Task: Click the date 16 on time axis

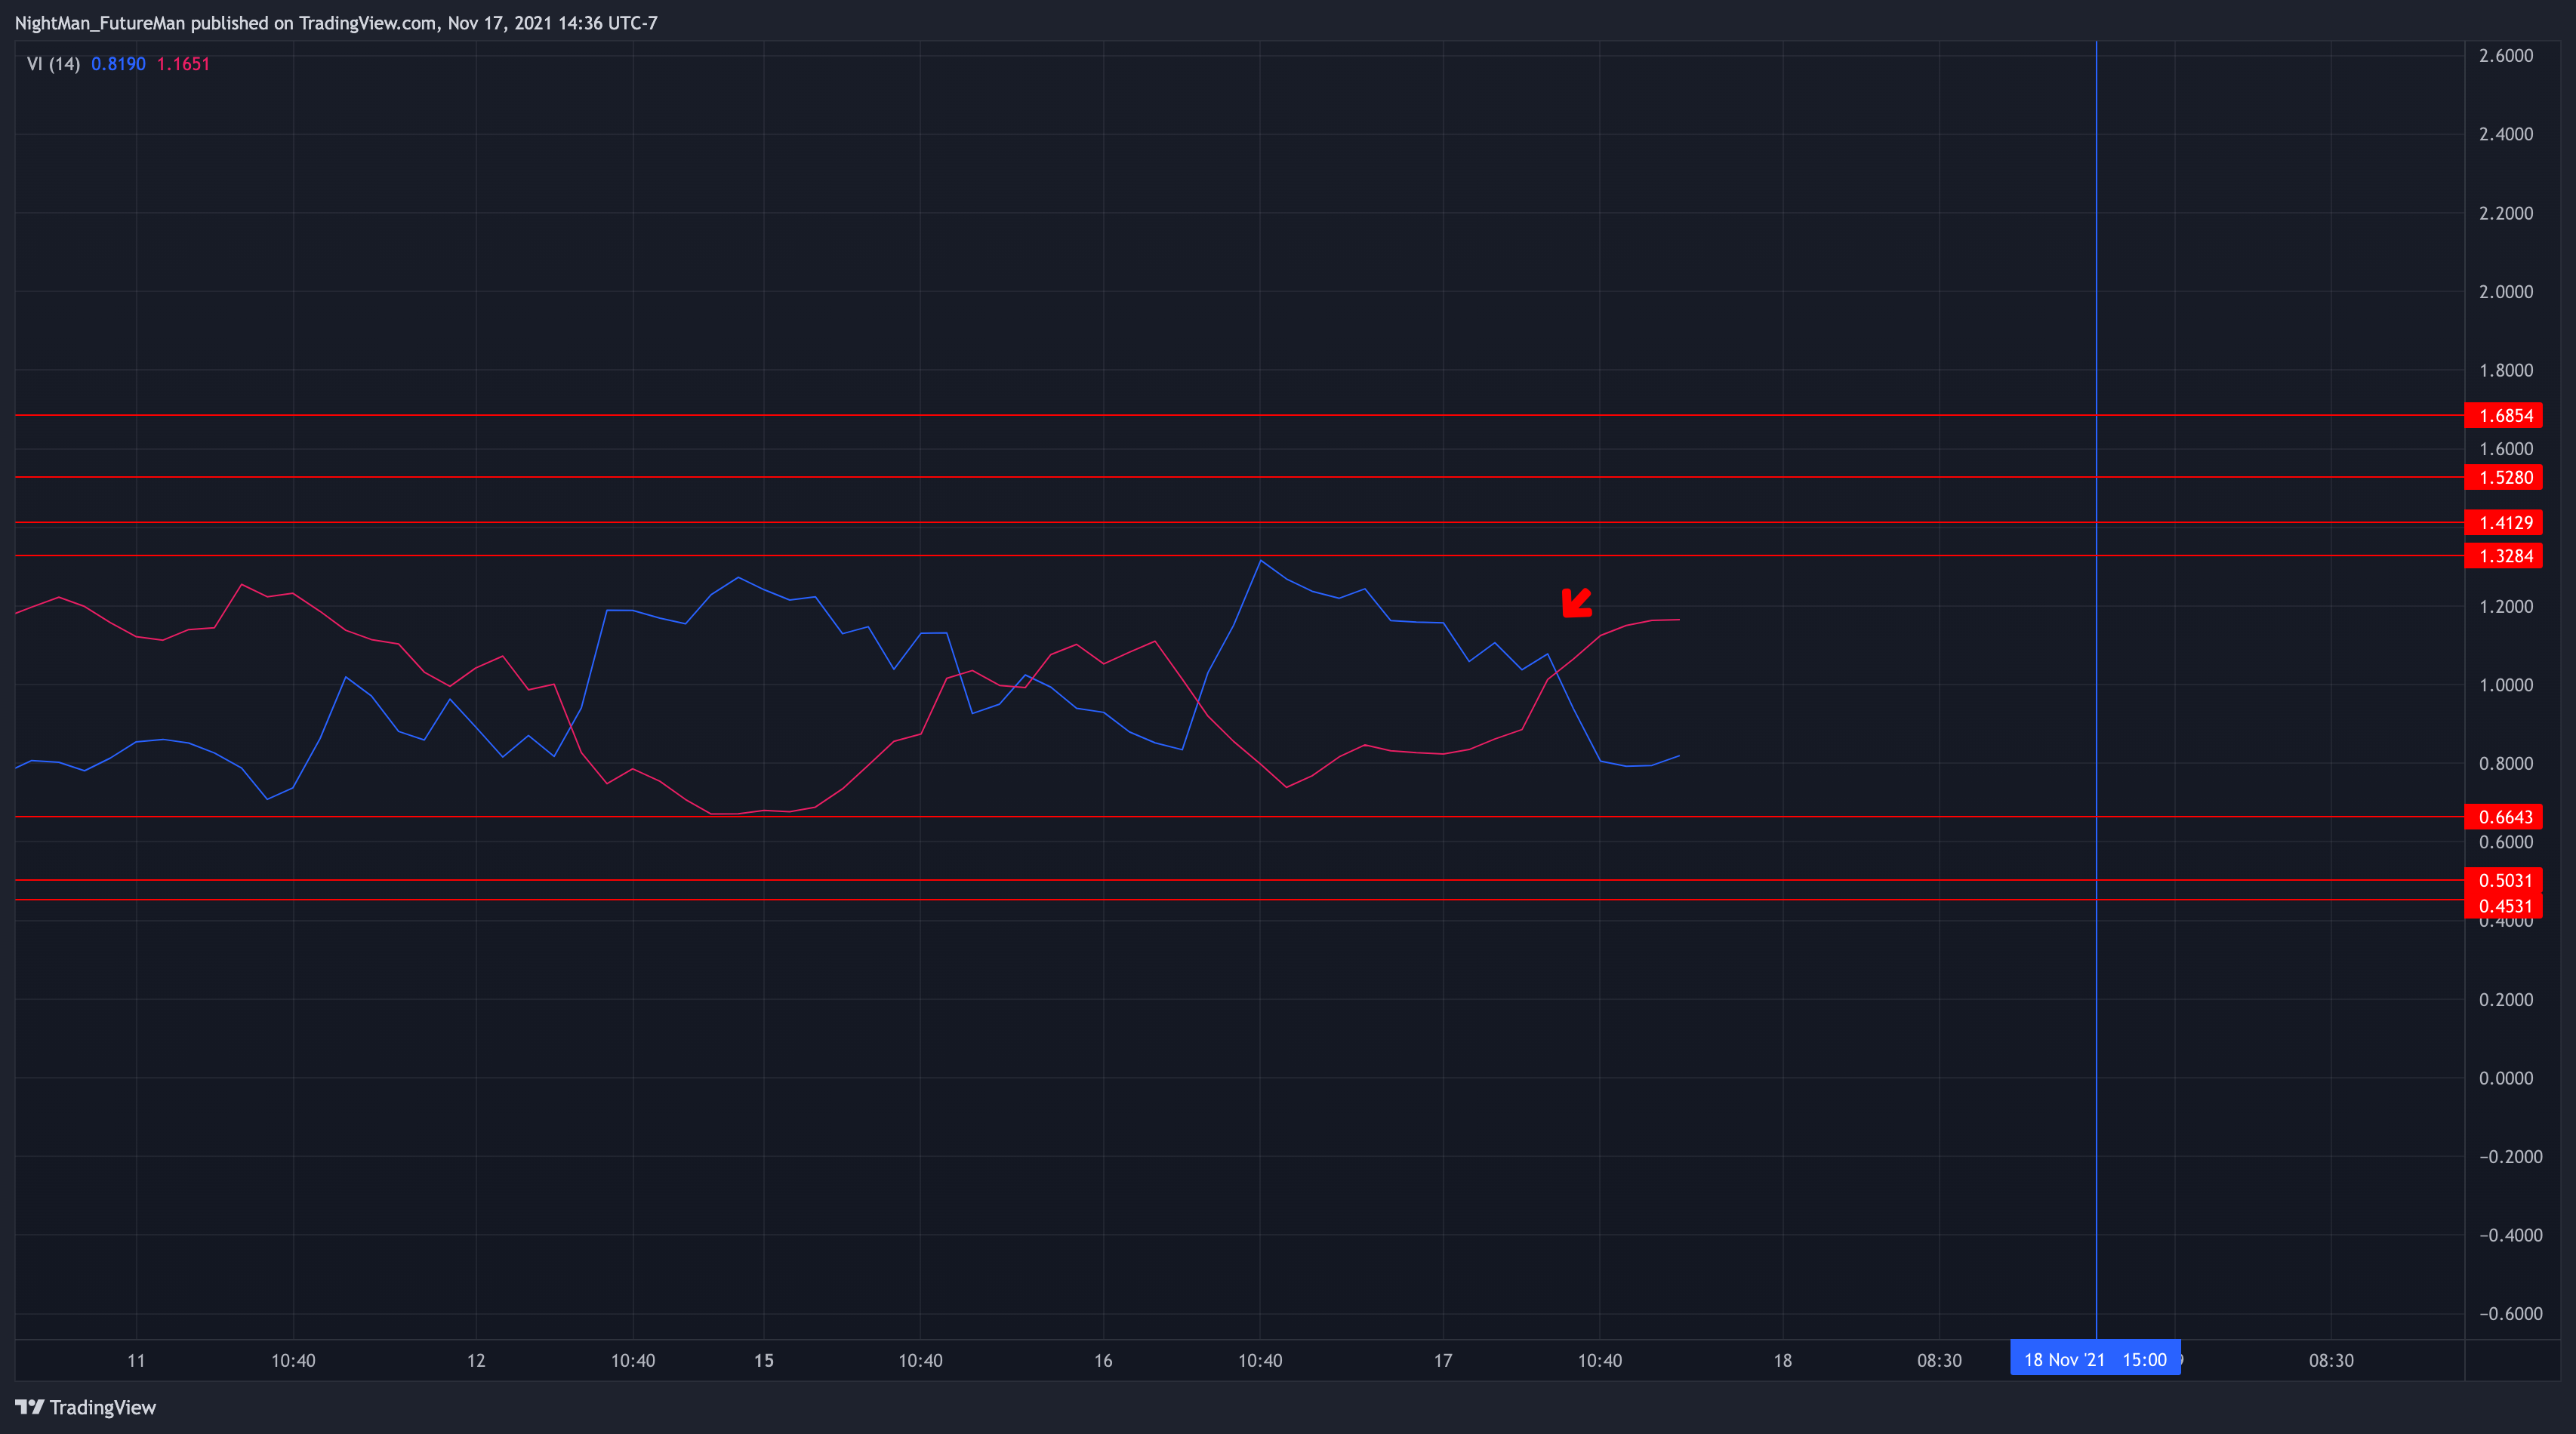Action: tap(1103, 1360)
